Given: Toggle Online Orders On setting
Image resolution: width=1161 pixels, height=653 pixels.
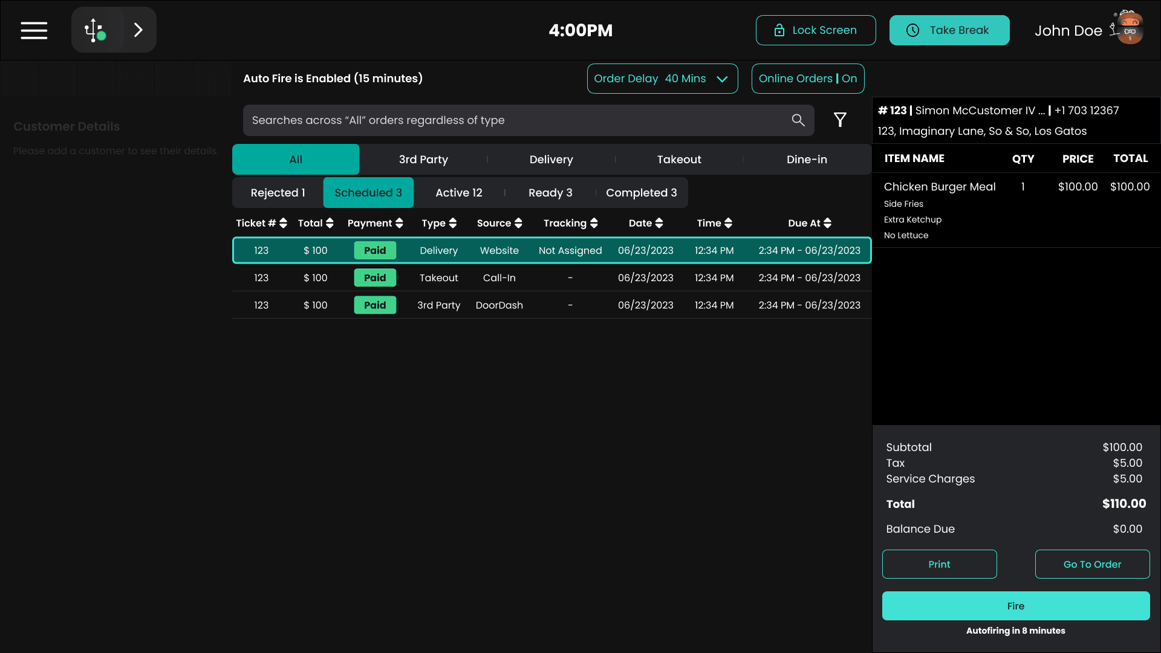Looking at the screenshot, I should (808, 79).
